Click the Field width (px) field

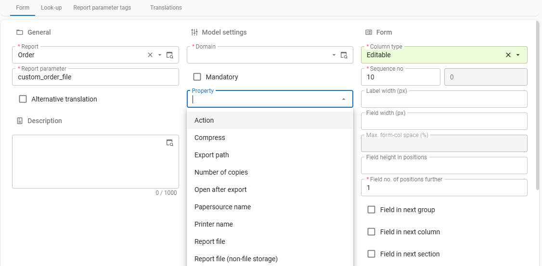444,121
